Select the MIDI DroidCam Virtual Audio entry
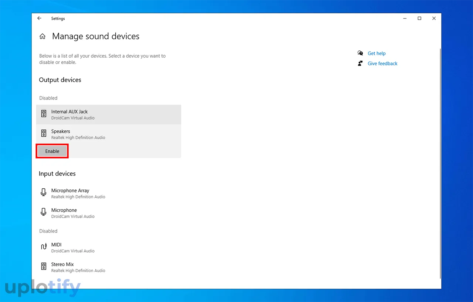Screen dimensions: 473x302 (x=73, y=251)
